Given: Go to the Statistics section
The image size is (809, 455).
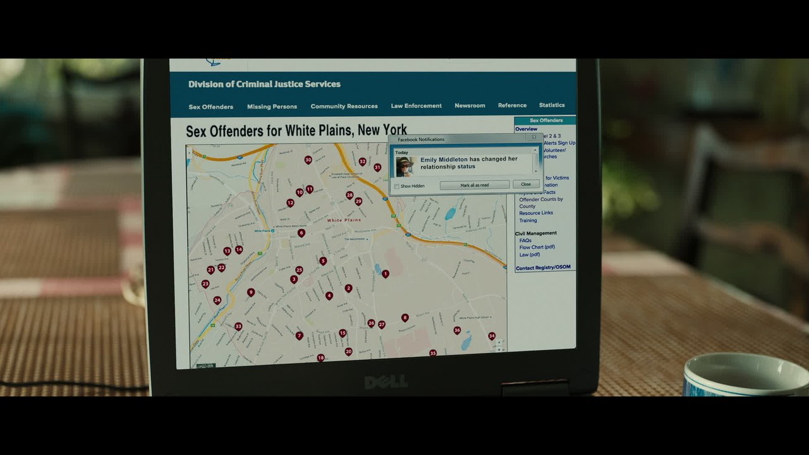Looking at the screenshot, I should pos(552,105).
